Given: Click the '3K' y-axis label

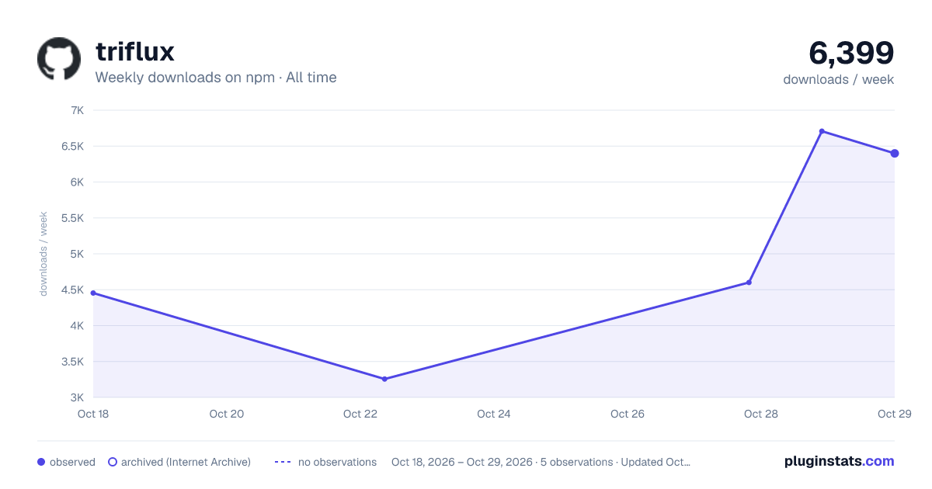Looking at the screenshot, I should click(x=77, y=397).
